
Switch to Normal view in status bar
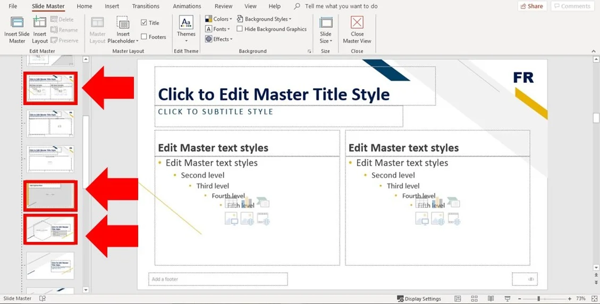(x=458, y=299)
